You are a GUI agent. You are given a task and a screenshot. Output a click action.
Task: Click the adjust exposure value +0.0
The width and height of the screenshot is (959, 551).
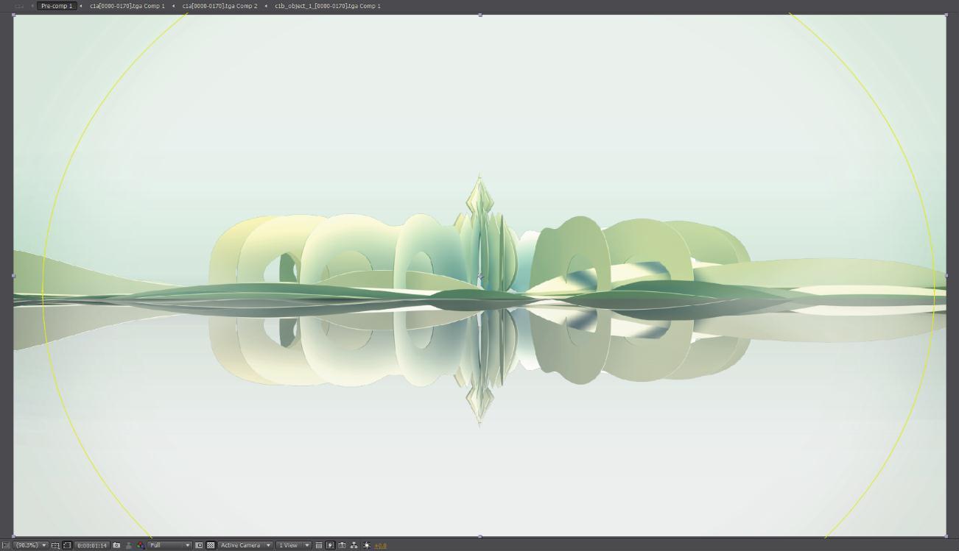(x=380, y=546)
